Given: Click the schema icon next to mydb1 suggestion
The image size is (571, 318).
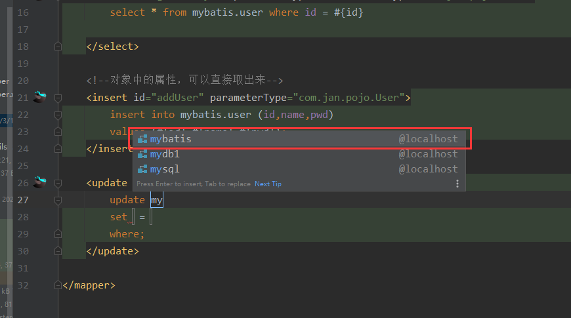Looking at the screenshot, I should click(x=142, y=154).
